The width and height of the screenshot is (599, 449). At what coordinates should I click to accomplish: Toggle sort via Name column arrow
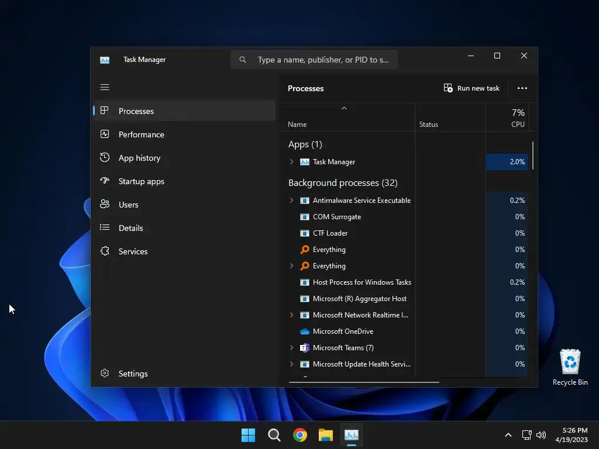[x=344, y=108]
